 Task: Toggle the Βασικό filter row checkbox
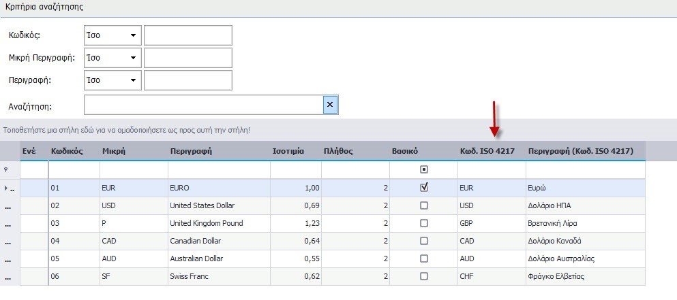(x=424, y=169)
